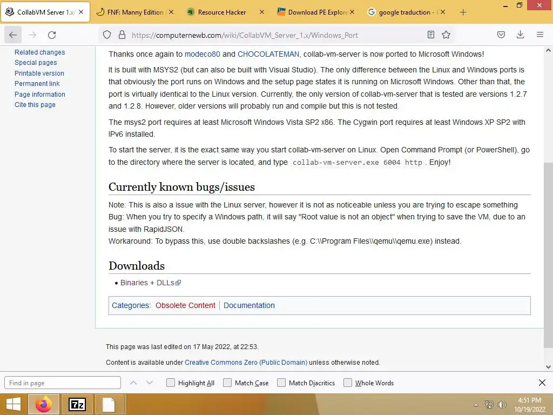
Task: Close the google traduction tab
Action: pos(443,12)
